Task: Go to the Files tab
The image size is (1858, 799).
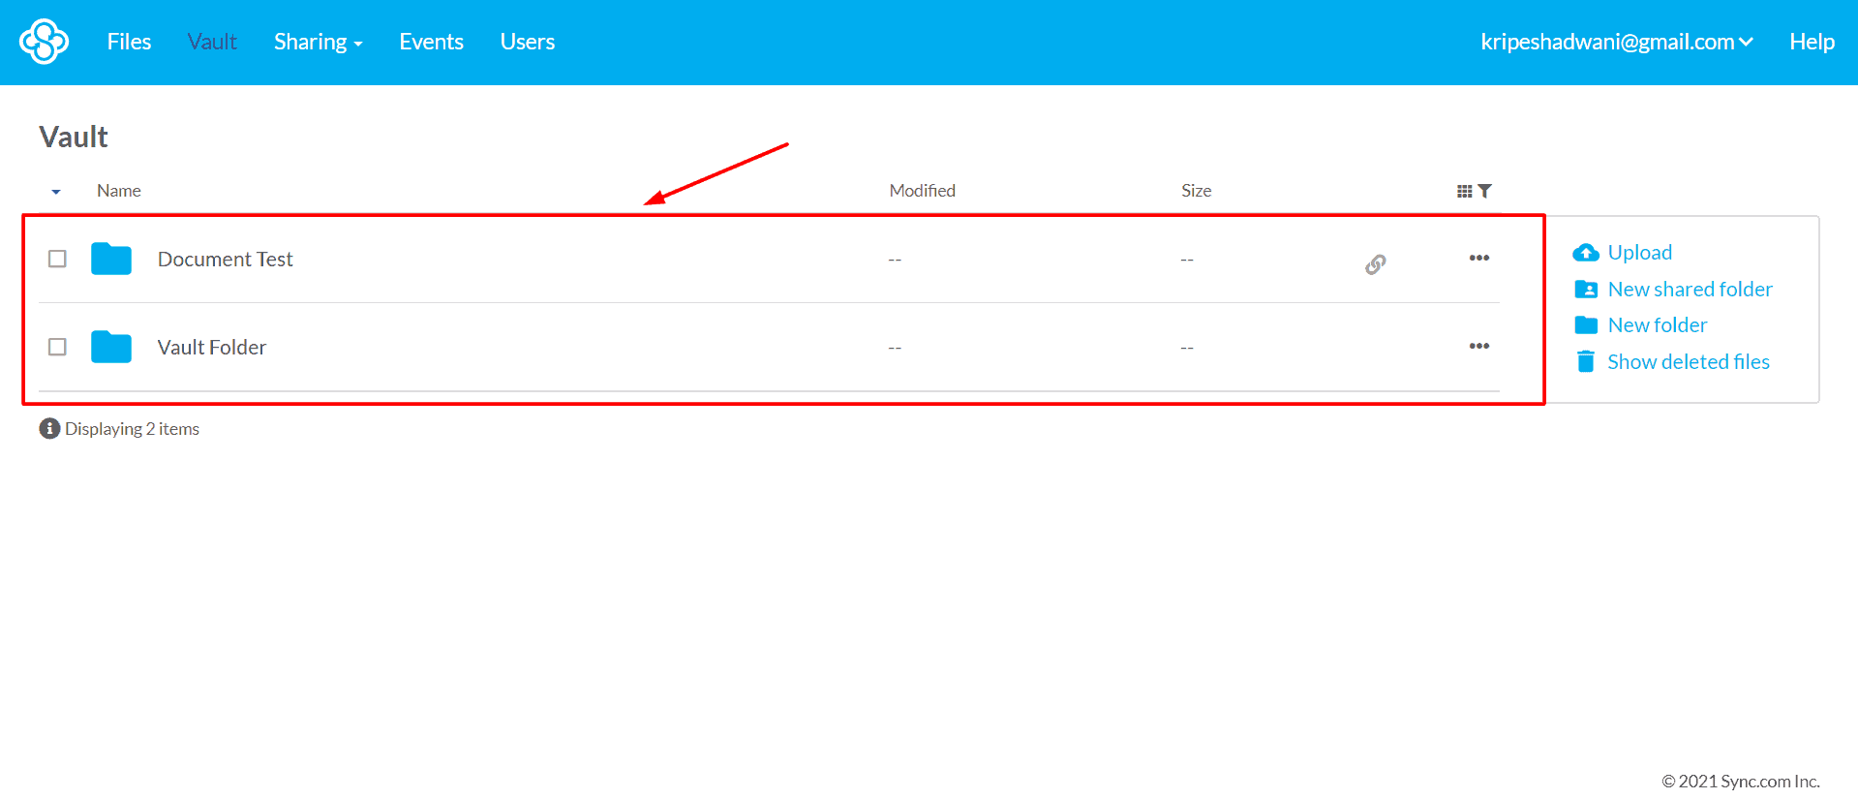Action: 129,42
